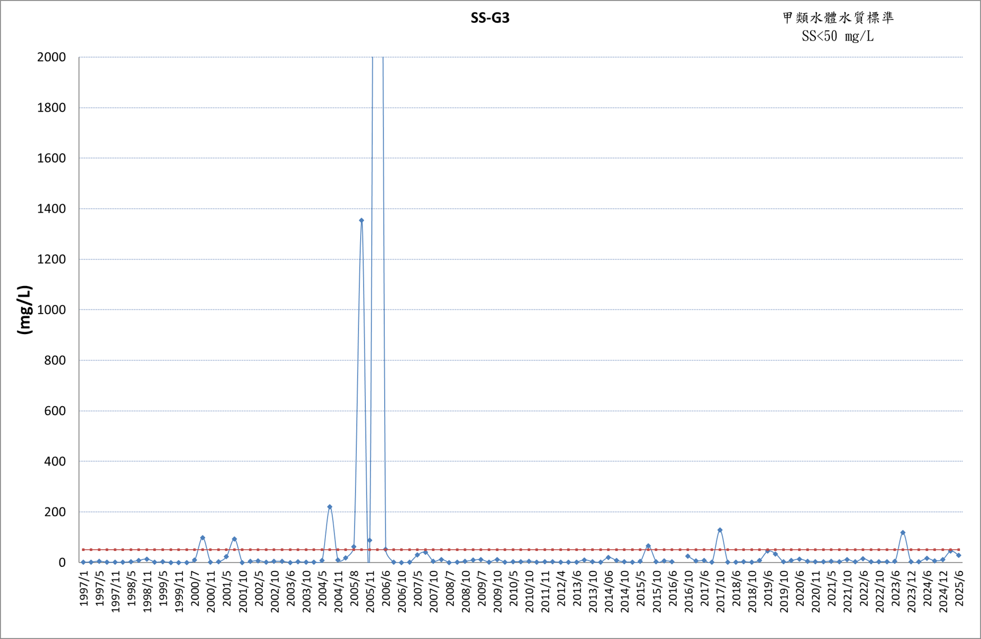This screenshot has width=981, height=639.
Task: Click the 2000/7 x-axis date label
Action: pyautogui.click(x=196, y=588)
